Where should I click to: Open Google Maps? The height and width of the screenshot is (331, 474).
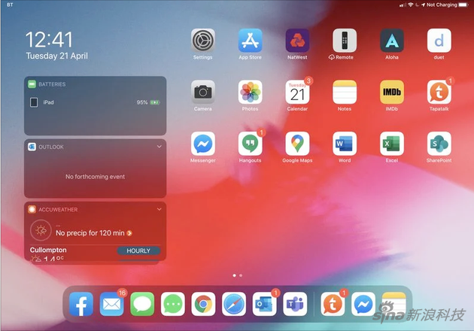click(x=297, y=144)
